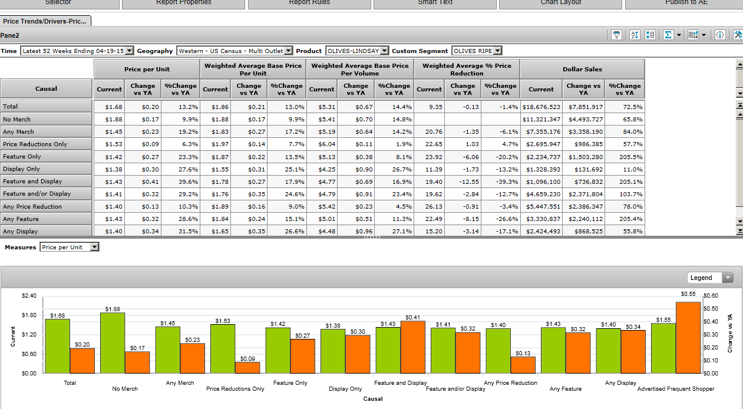Image resolution: width=743 pixels, height=409 pixels.
Task: Select the Price Trends/Drivers tab
Action: coord(45,21)
